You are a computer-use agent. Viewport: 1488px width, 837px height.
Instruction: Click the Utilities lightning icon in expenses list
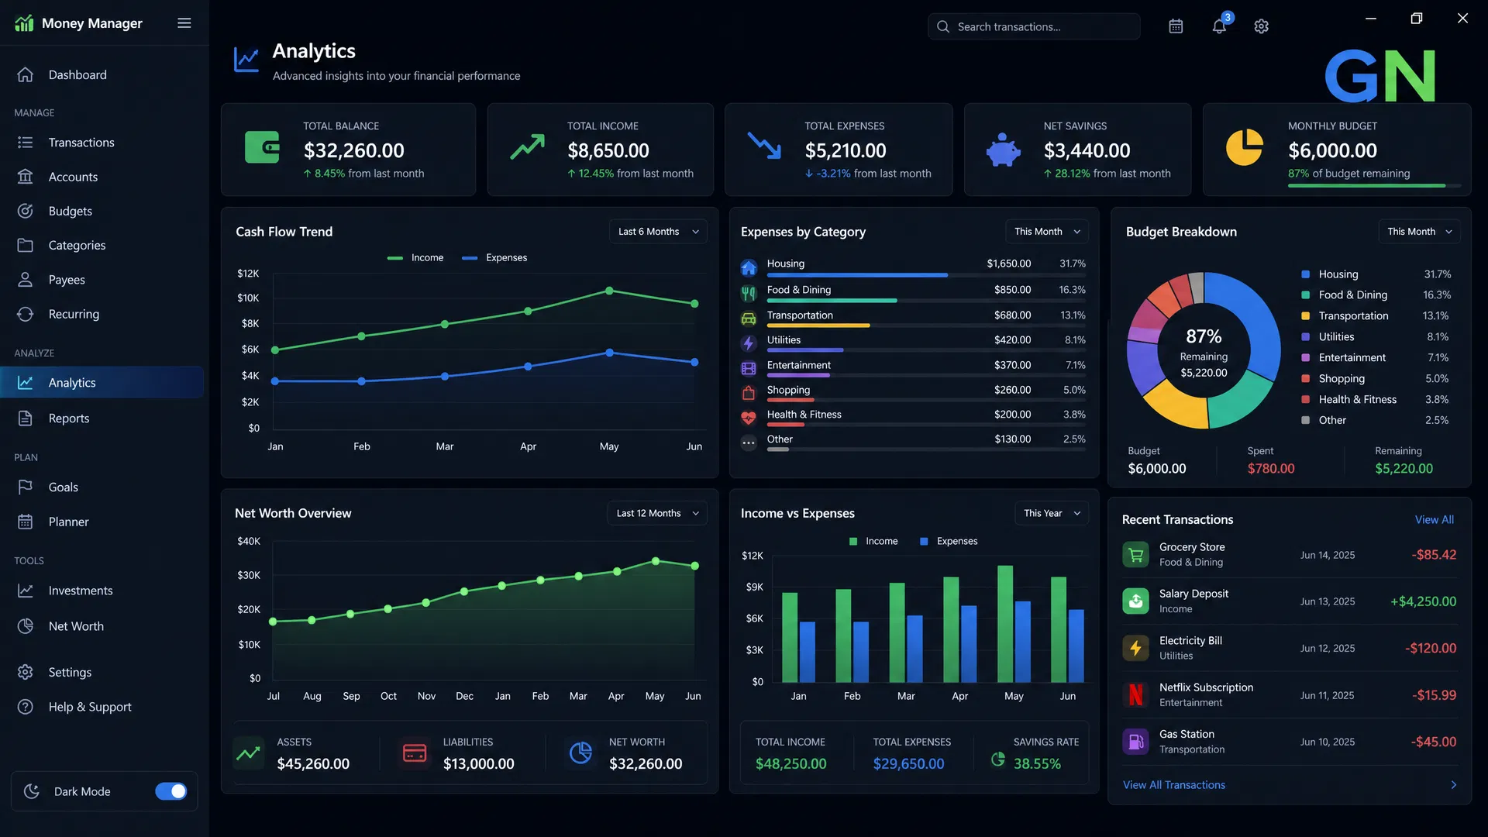click(749, 343)
